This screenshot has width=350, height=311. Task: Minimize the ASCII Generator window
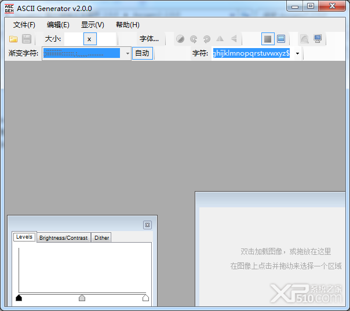click(x=294, y=6)
